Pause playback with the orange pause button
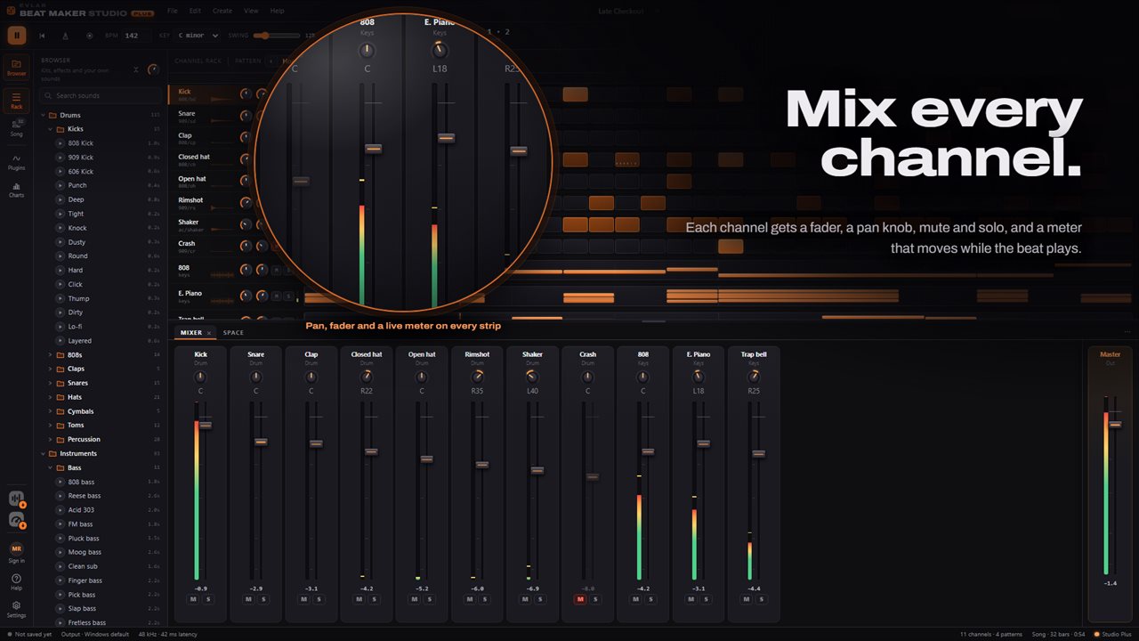 click(x=16, y=36)
